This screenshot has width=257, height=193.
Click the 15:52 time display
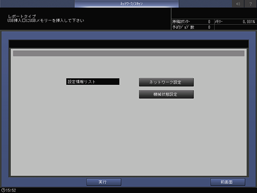11,190
